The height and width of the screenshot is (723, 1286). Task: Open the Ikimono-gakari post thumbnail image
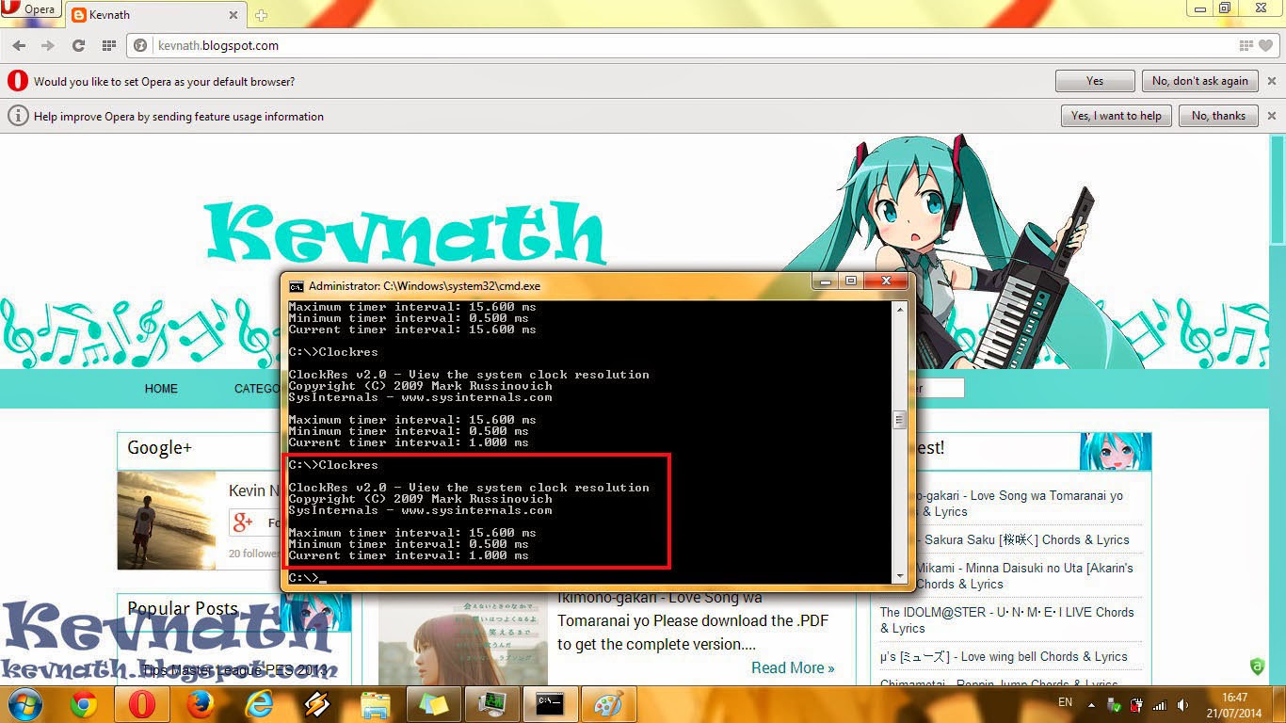tap(463, 639)
